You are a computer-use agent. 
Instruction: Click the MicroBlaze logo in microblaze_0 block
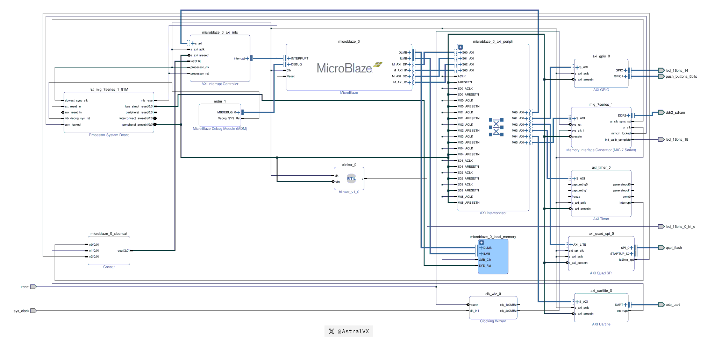[349, 68]
